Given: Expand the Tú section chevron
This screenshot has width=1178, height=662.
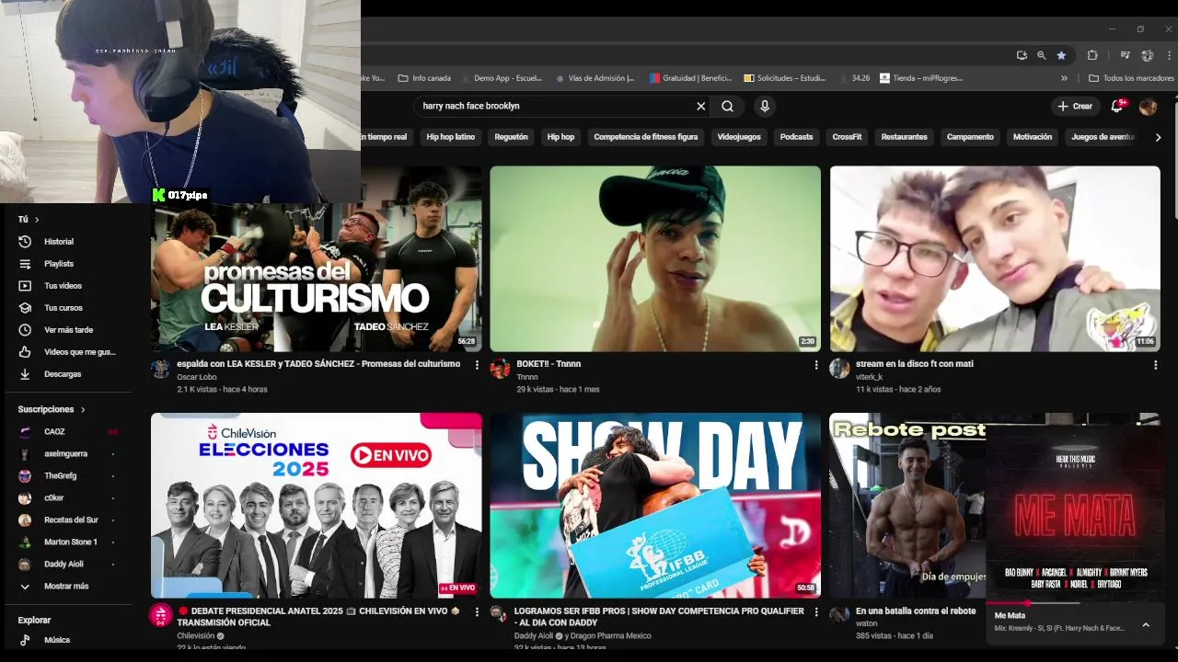Looking at the screenshot, I should coord(36,220).
